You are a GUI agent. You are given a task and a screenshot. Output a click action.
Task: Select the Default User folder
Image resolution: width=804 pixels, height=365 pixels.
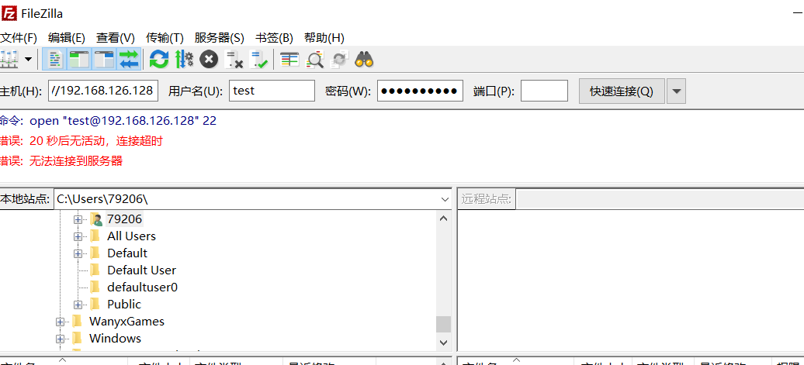tap(141, 270)
